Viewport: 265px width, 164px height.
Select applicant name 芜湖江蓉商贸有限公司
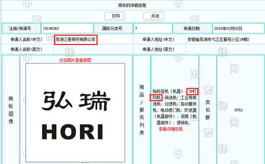click(76, 40)
